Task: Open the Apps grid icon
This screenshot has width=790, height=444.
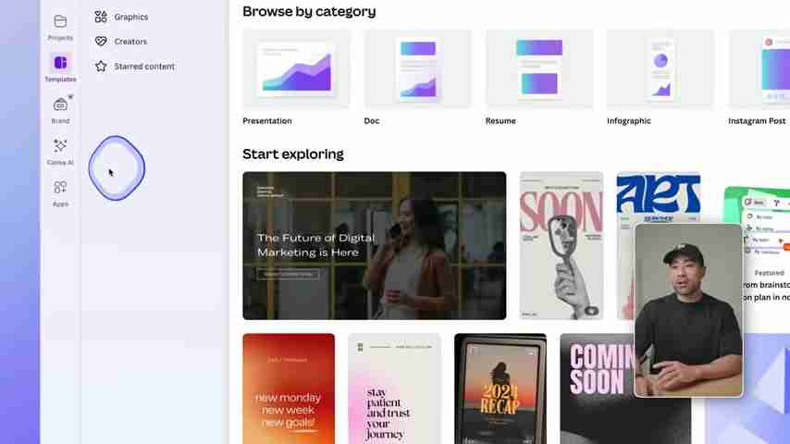Action: (60, 188)
